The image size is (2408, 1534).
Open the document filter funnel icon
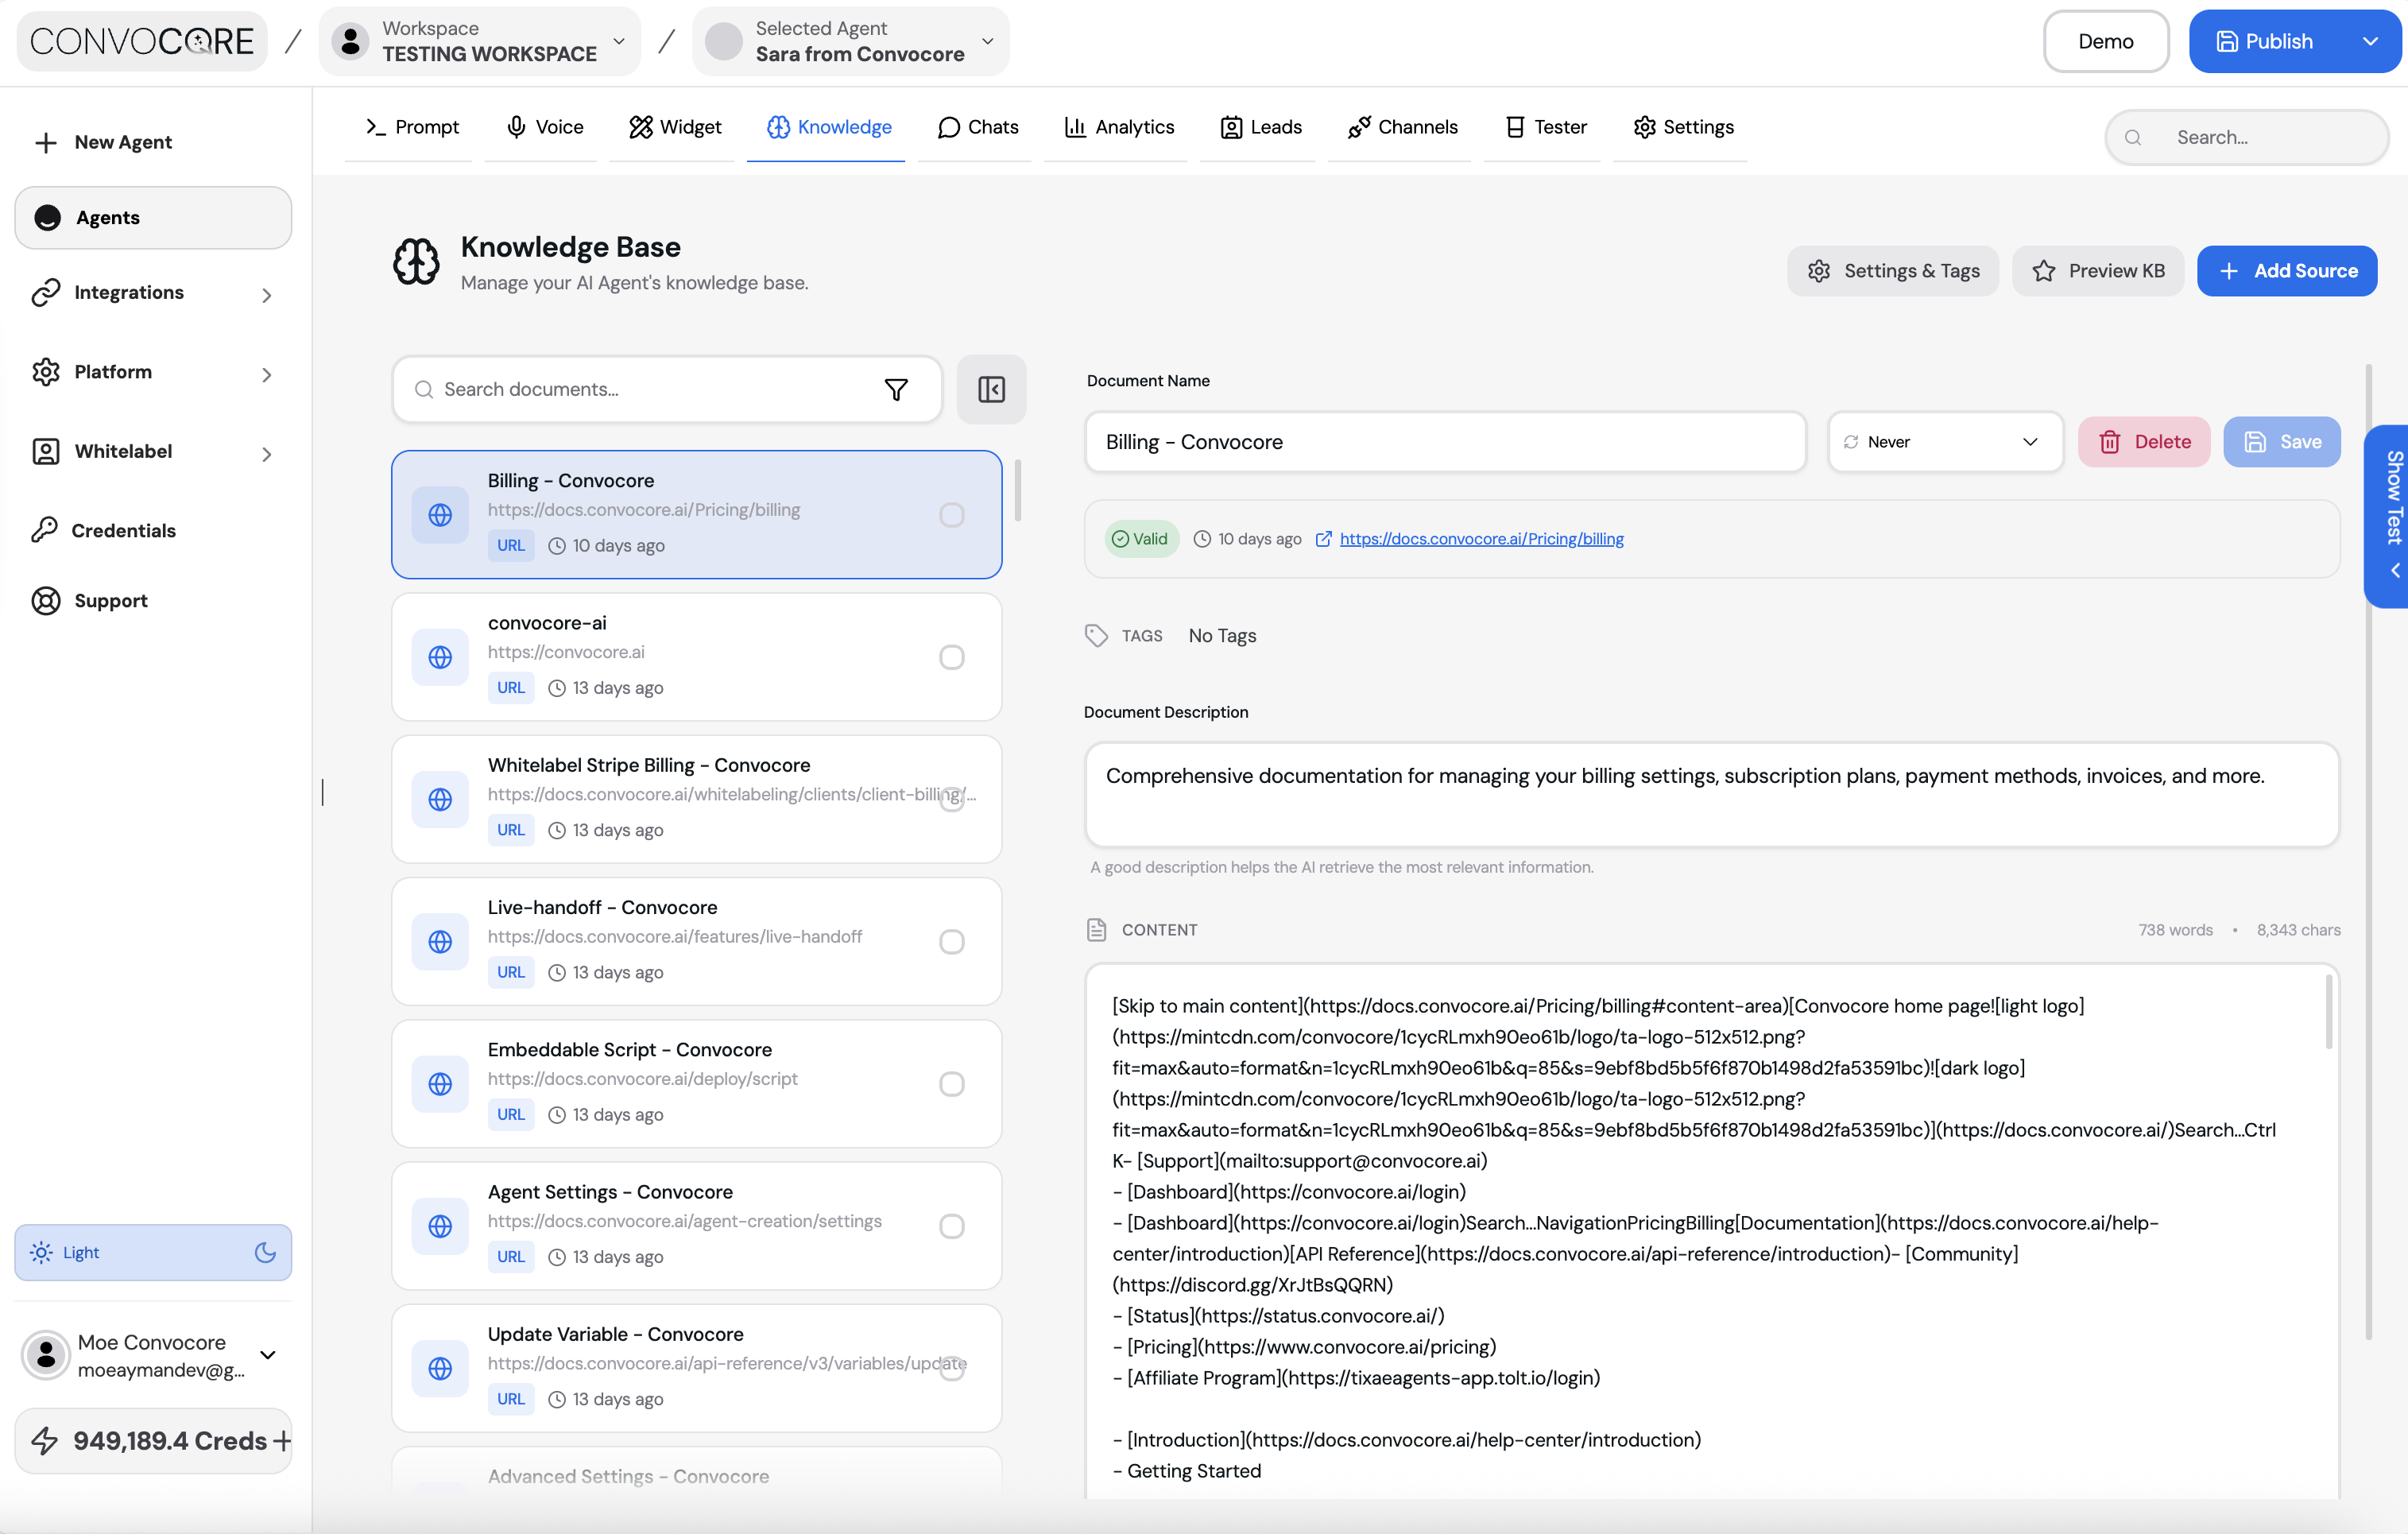point(896,389)
